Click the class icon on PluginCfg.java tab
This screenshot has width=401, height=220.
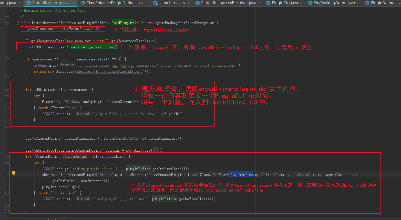point(268,3)
